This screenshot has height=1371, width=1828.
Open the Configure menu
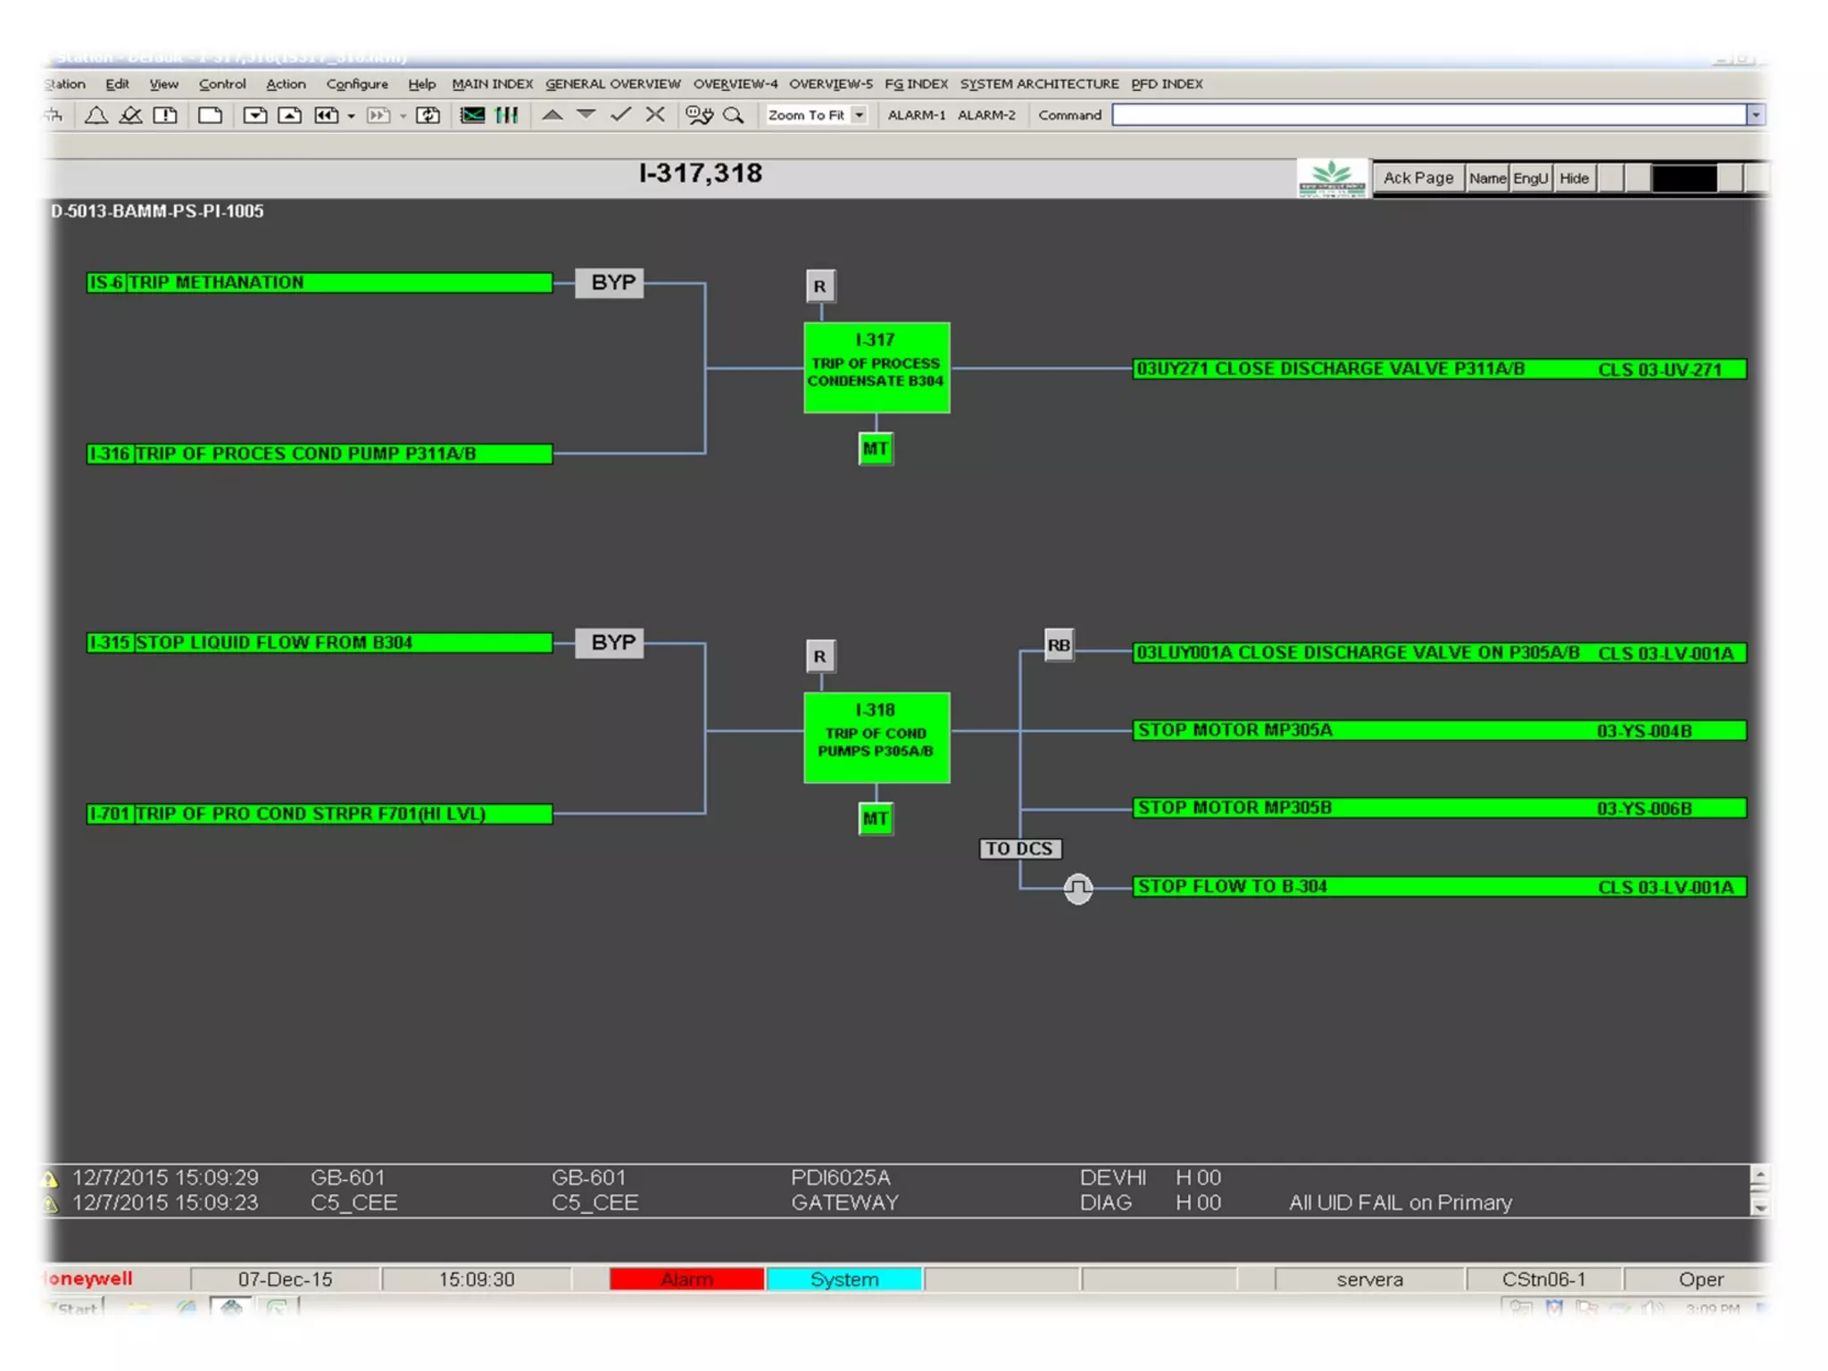click(356, 84)
